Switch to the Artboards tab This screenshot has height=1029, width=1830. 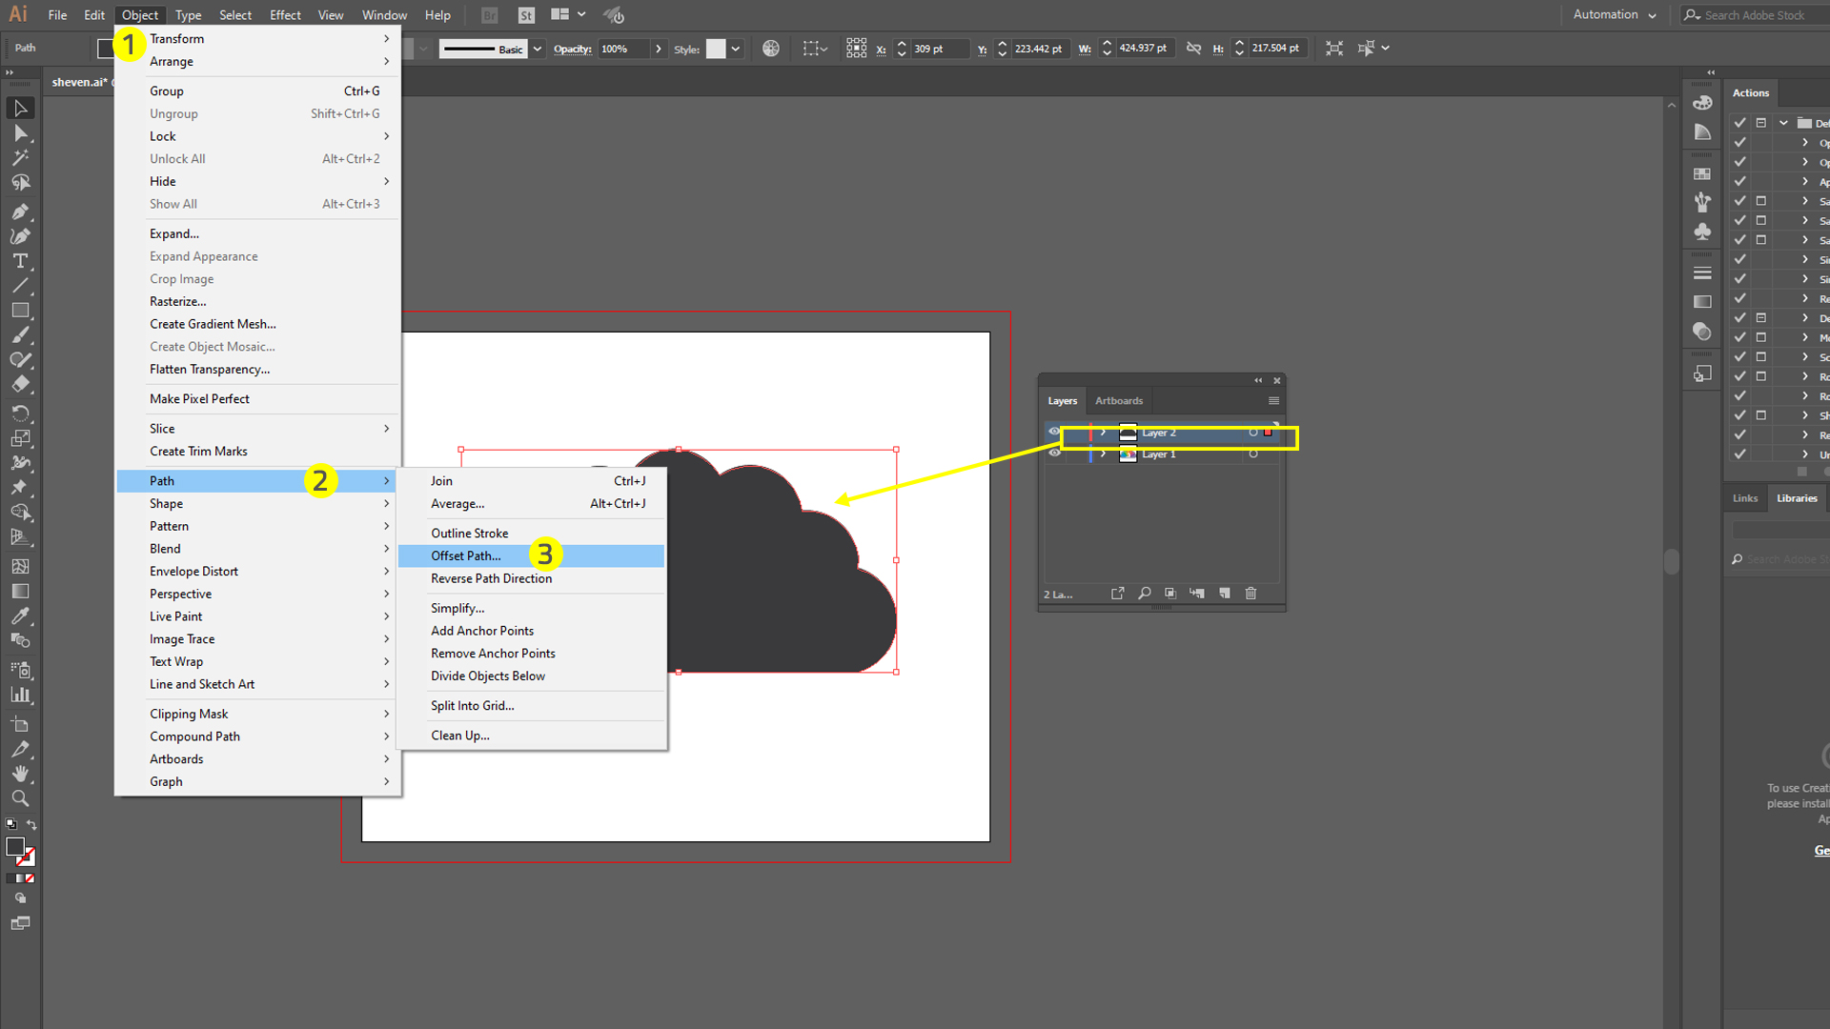point(1119,401)
